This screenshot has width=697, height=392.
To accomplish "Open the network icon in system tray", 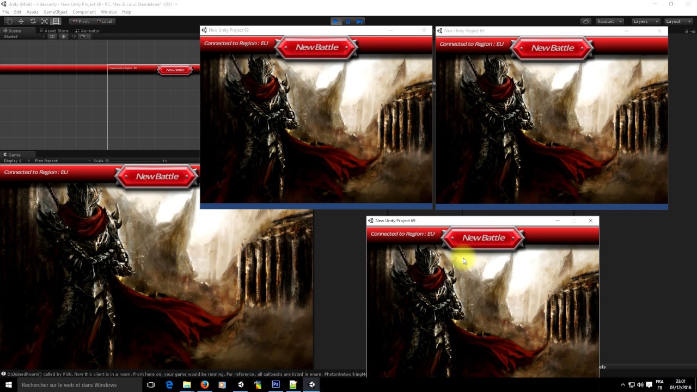I will tap(632, 385).
